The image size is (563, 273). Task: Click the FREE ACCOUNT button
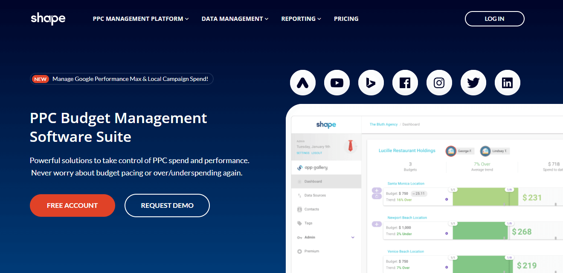point(73,206)
